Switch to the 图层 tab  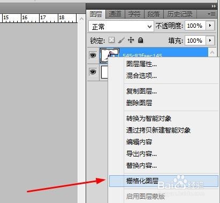click(x=96, y=14)
